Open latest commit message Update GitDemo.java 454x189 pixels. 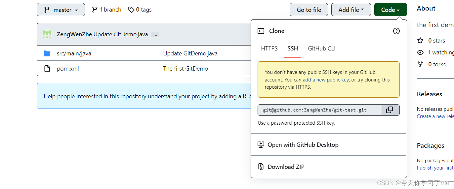pos(121,34)
